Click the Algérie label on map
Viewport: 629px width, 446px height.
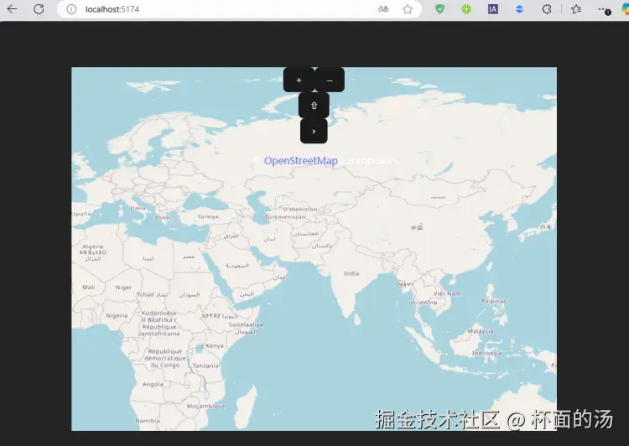pos(93,246)
